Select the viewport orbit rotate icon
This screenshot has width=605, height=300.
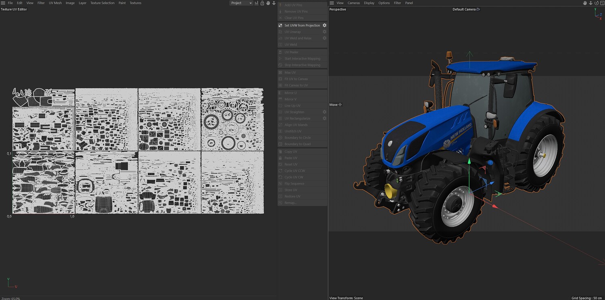tap(597, 3)
